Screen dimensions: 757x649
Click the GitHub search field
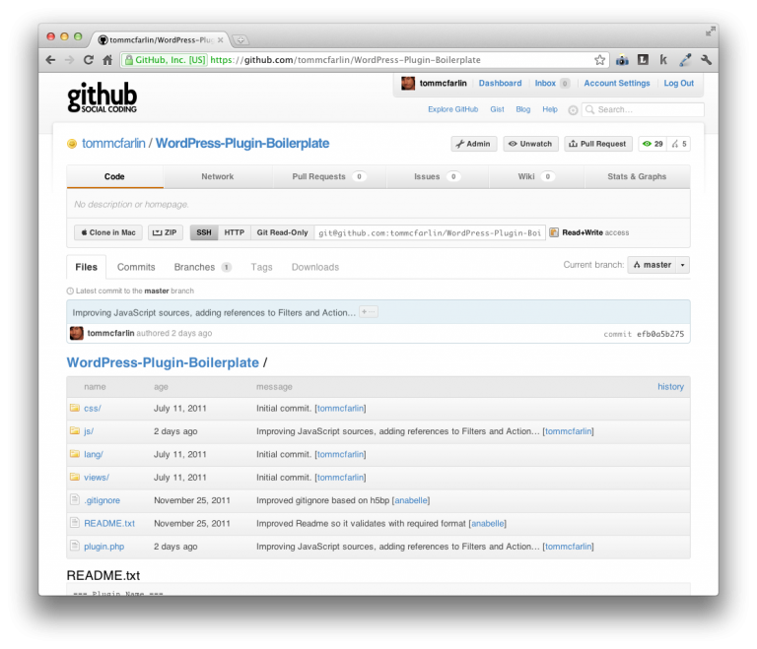(643, 110)
